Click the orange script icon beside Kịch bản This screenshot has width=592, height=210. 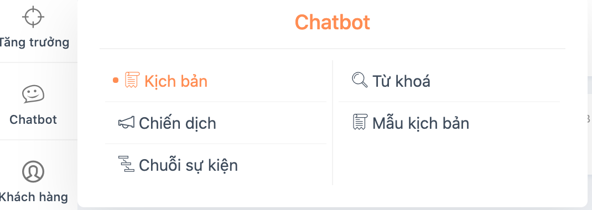click(132, 80)
